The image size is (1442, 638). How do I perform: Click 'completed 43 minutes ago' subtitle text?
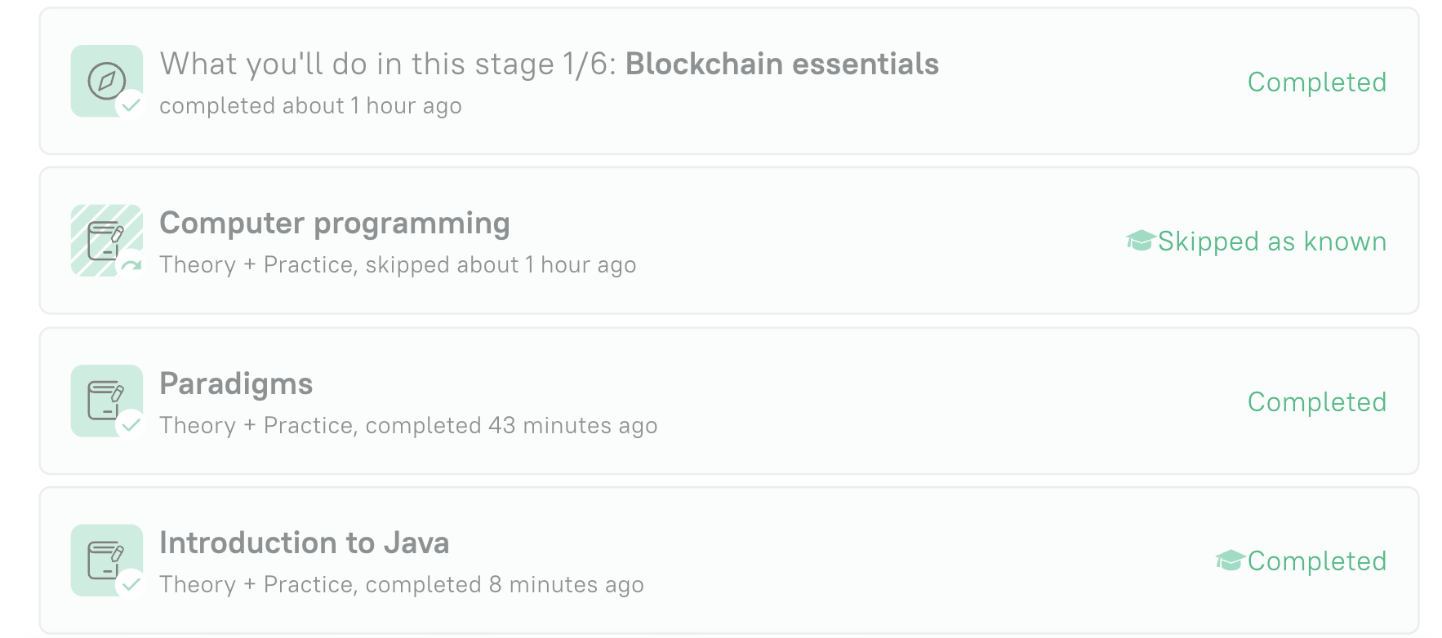[x=511, y=426]
